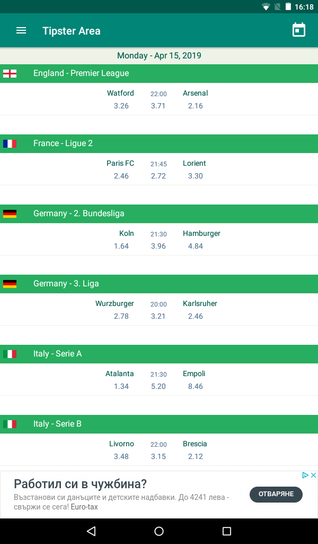Open the Paris FC vs Lorient match
The height and width of the screenshot is (544, 318).
159,169
